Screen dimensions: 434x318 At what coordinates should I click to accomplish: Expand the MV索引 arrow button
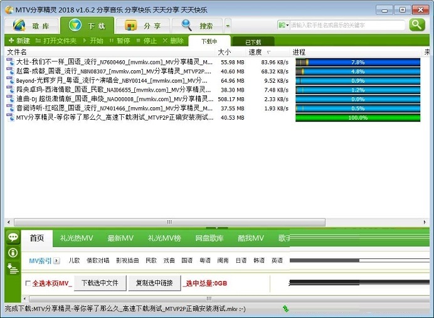pyautogui.click(x=56, y=261)
